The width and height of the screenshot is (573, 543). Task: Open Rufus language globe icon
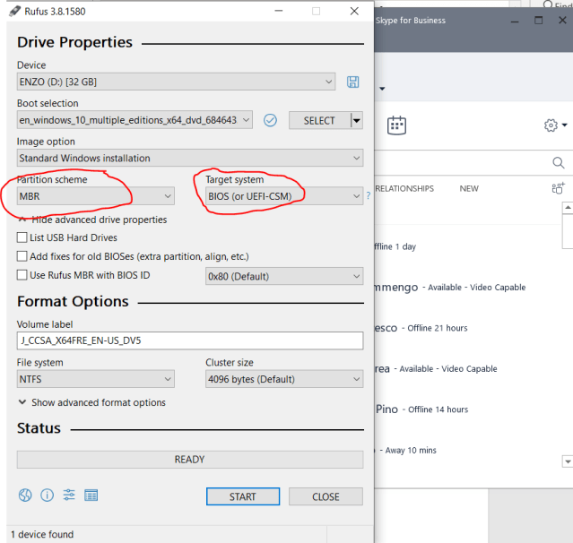point(25,496)
